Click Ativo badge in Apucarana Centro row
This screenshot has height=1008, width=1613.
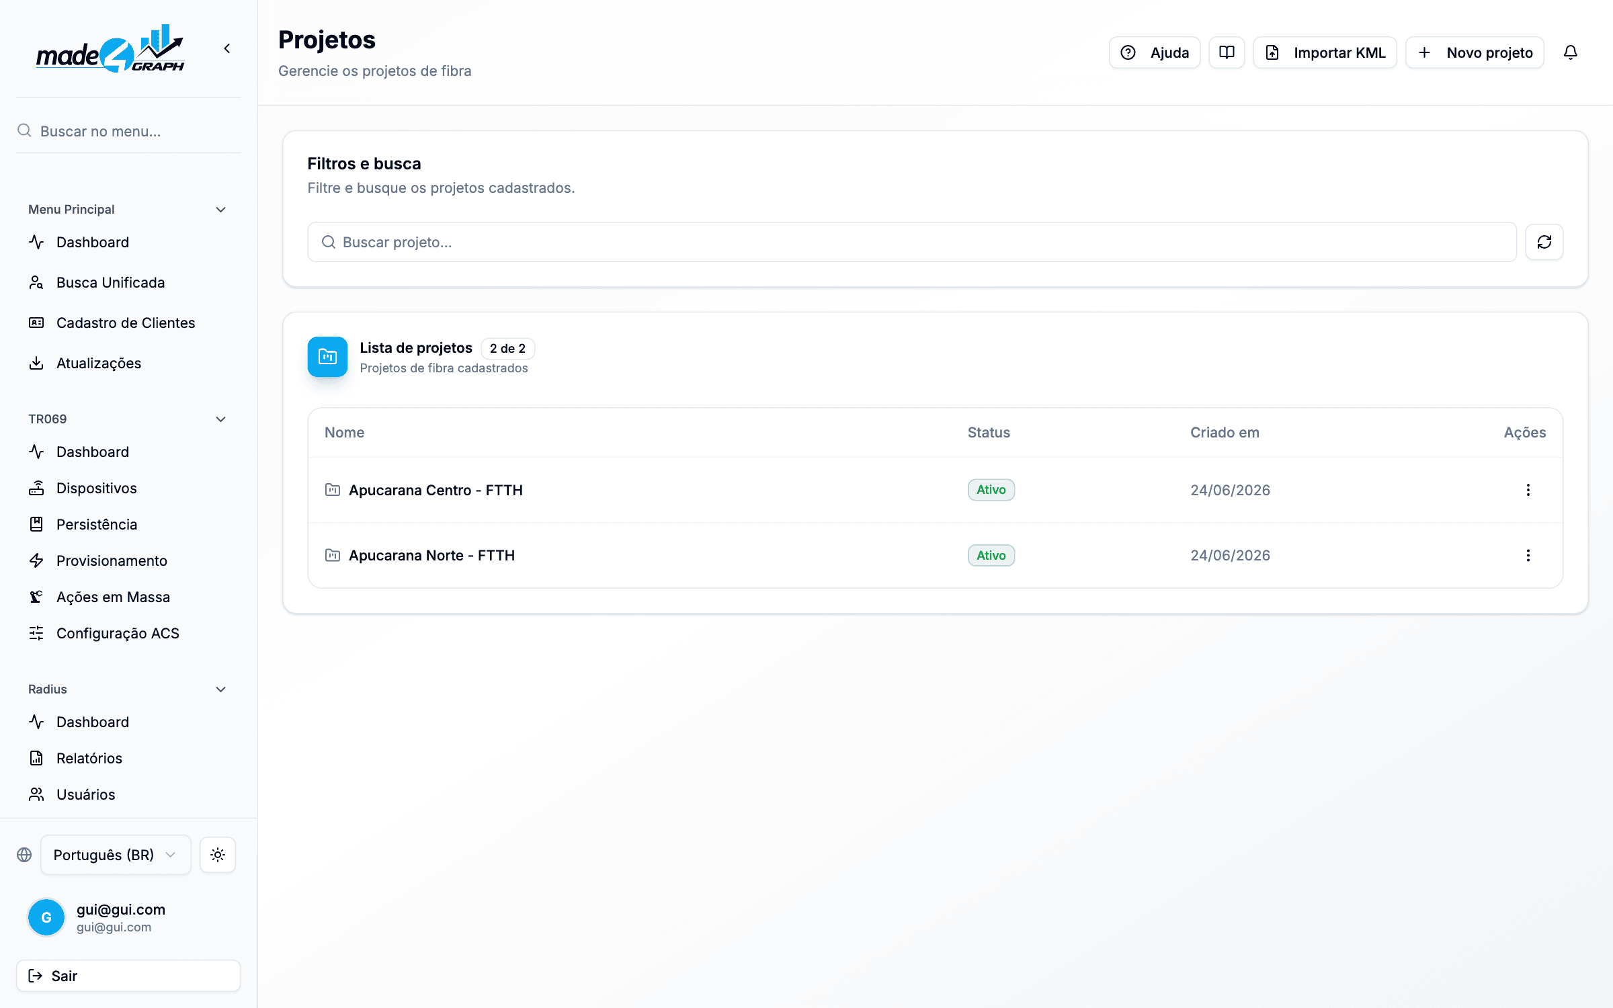[x=991, y=490]
